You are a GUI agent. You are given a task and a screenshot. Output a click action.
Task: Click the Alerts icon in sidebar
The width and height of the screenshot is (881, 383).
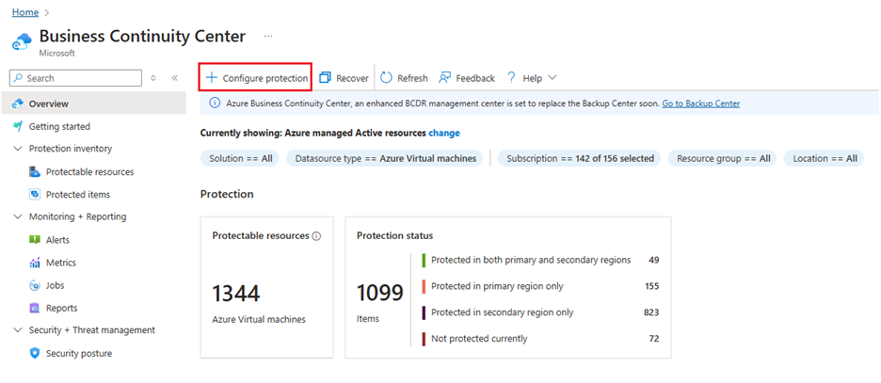35,240
